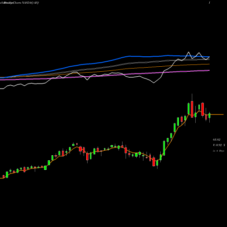This screenshot has height=227, width=227.
Task: Click the small italic label at top right
Action: pos(209,3)
